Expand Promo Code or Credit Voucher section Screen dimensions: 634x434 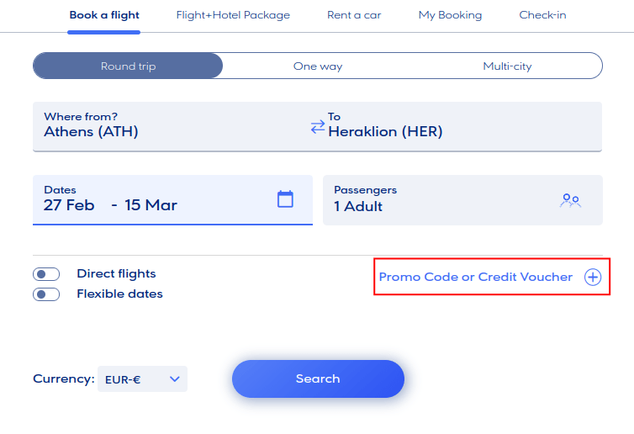[x=476, y=277]
